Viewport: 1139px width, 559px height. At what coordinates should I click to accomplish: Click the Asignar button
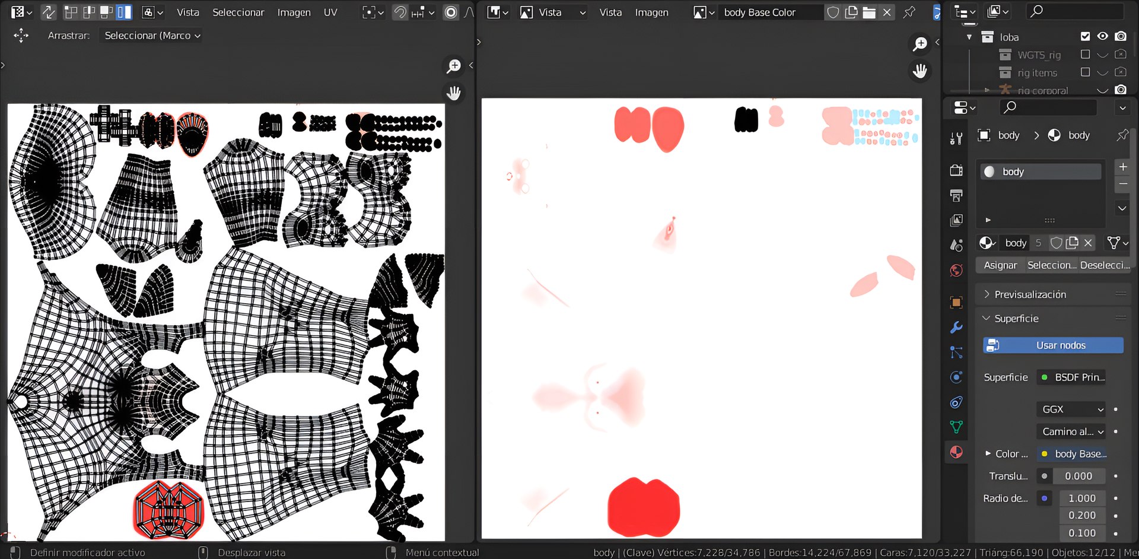point(1000,265)
